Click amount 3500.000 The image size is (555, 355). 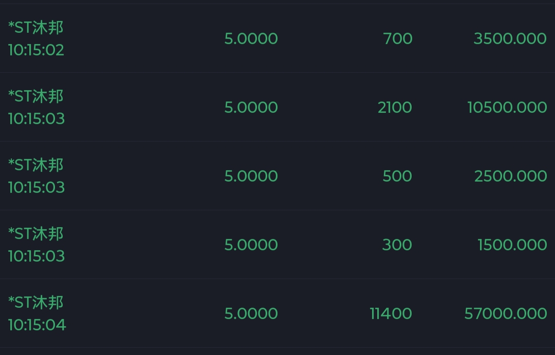pyautogui.click(x=510, y=38)
